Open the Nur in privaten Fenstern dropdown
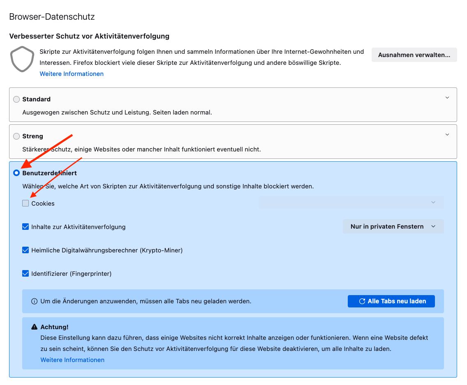The width and height of the screenshot is (467, 385). click(393, 227)
